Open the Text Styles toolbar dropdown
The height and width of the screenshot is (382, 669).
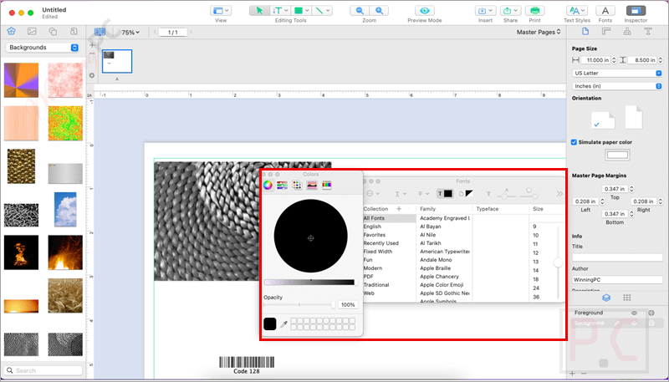click(x=577, y=11)
